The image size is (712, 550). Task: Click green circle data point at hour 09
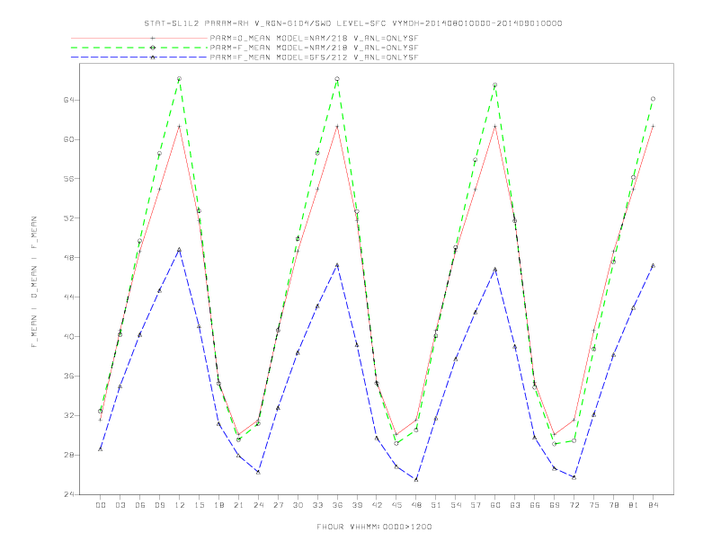click(x=159, y=154)
